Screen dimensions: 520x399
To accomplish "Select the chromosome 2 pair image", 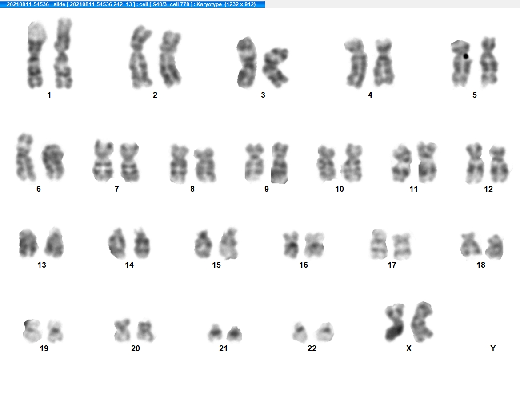I will click(x=155, y=57).
